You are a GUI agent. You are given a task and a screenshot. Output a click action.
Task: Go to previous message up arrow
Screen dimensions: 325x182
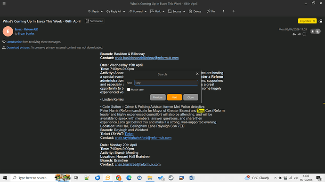[x=223, y=11]
